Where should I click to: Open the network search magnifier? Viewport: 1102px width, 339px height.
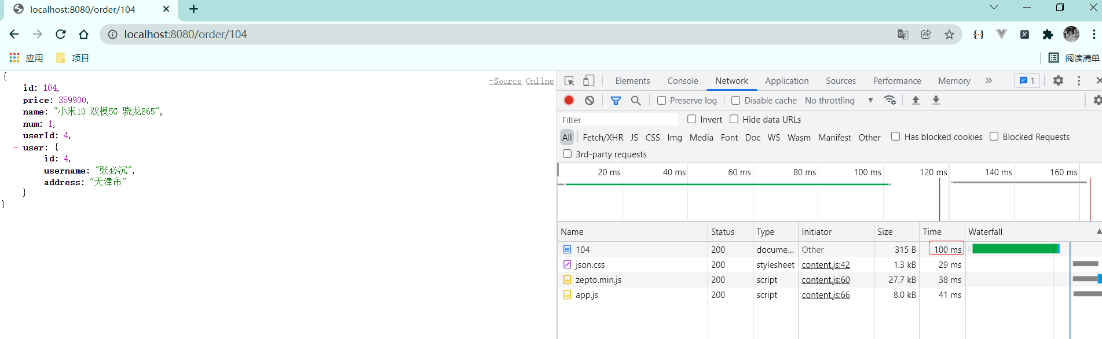click(x=636, y=101)
